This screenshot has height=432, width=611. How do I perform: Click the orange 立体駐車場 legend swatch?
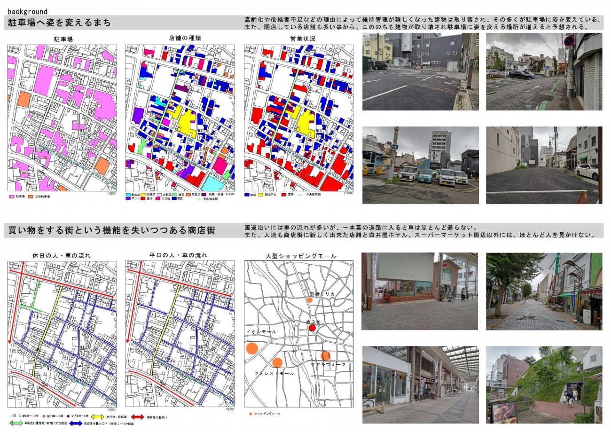pyautogui.click(x=31, y=196)
